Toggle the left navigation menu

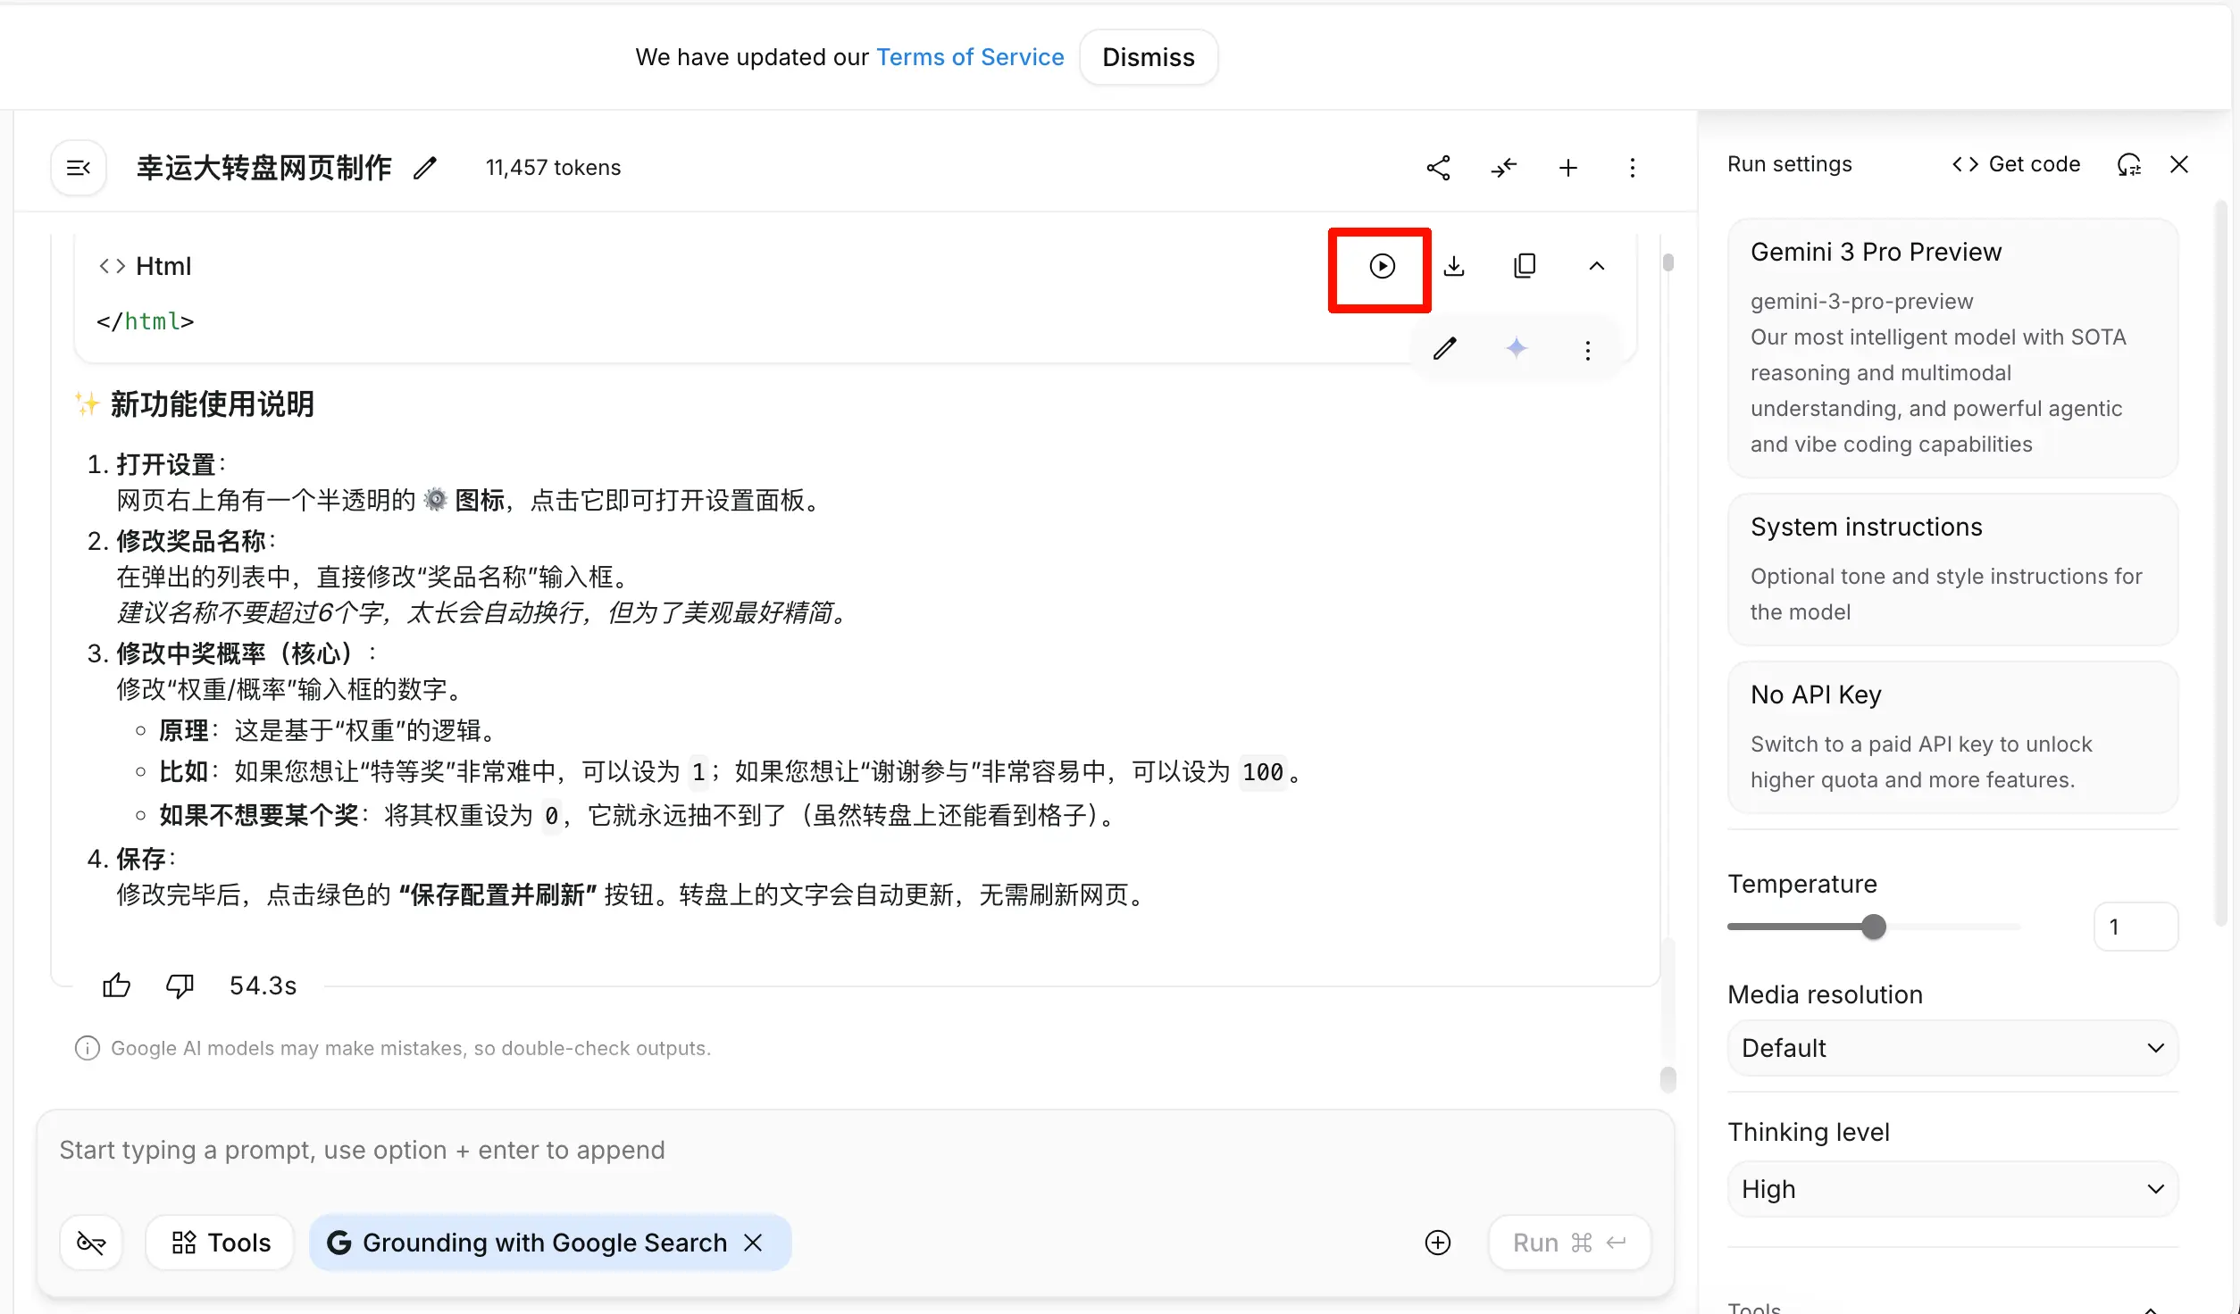[x=79, y=168]
